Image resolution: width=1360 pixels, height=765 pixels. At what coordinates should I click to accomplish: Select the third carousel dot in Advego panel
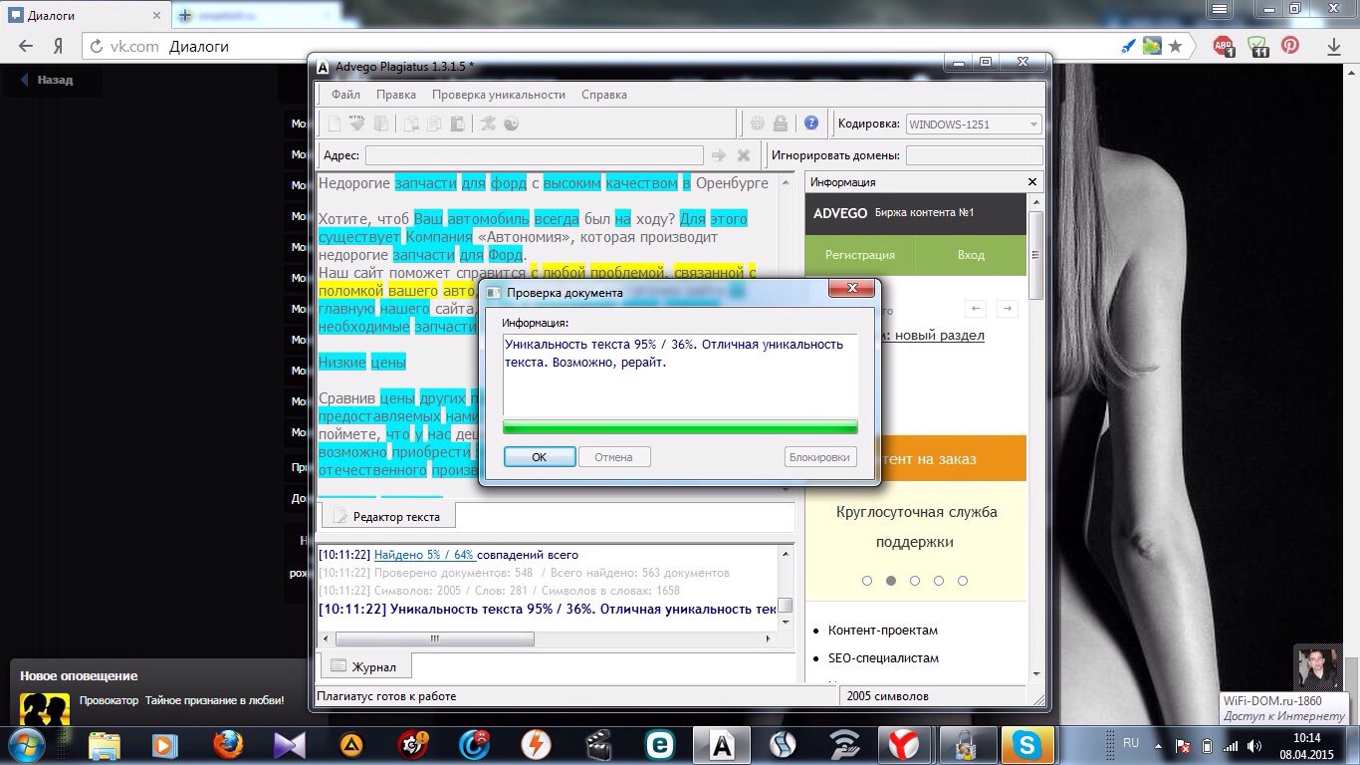[x=915, y=581]
